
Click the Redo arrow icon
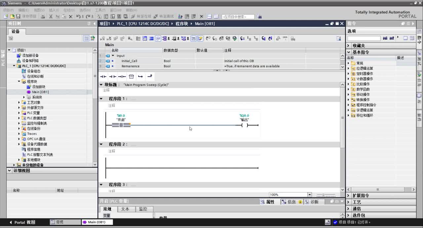(x=88, y=16)
